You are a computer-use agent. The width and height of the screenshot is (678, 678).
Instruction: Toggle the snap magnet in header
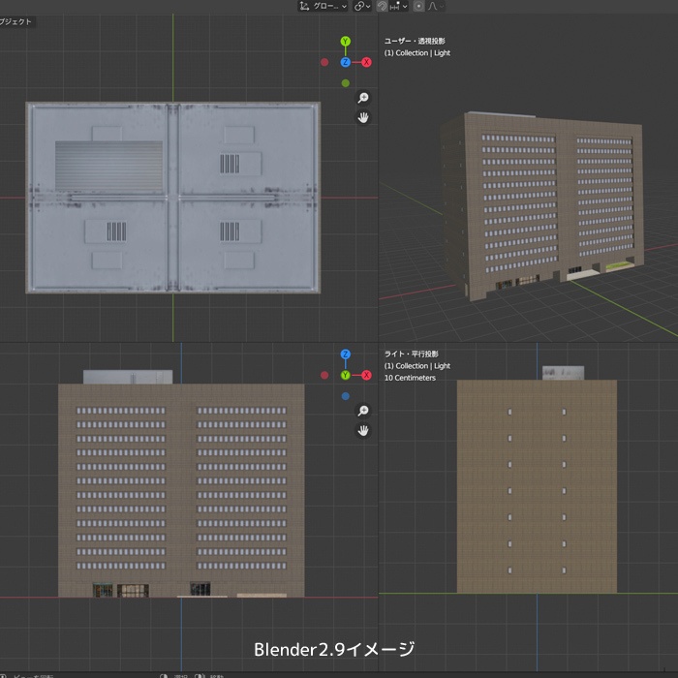(x=383, y=6)
